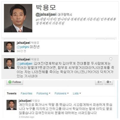Click the speech bubble reply icon
This screenshot has width=120, height=120.
[111, 59]
